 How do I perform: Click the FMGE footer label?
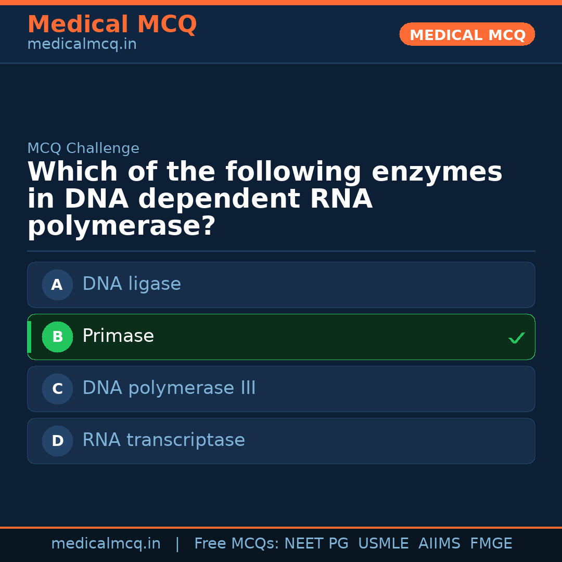coord(491,544)
